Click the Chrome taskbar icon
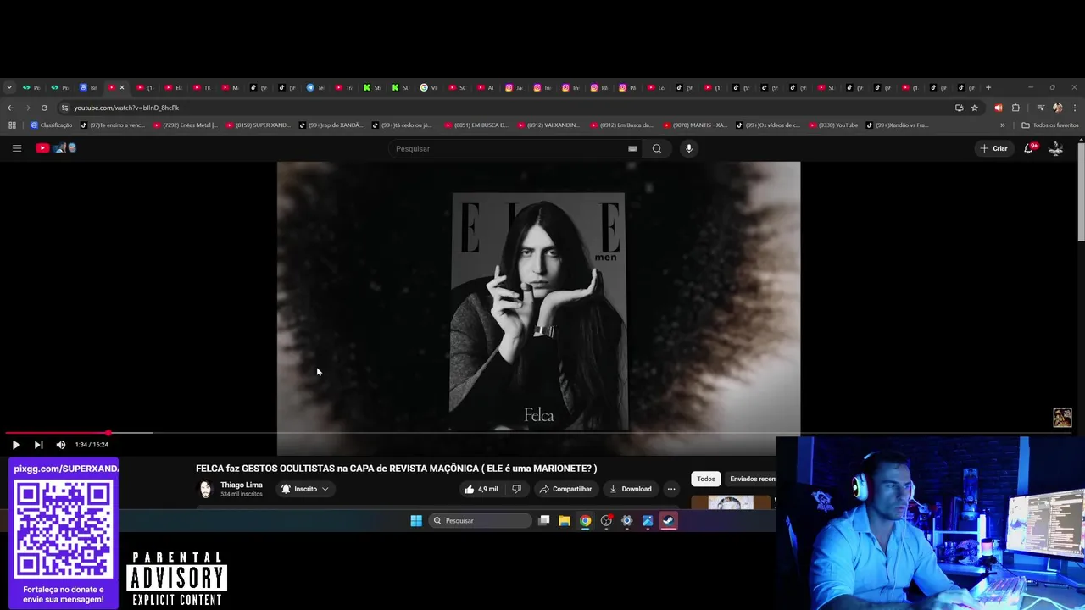The width and height of the screenshot is (1085, 610). 585,521
